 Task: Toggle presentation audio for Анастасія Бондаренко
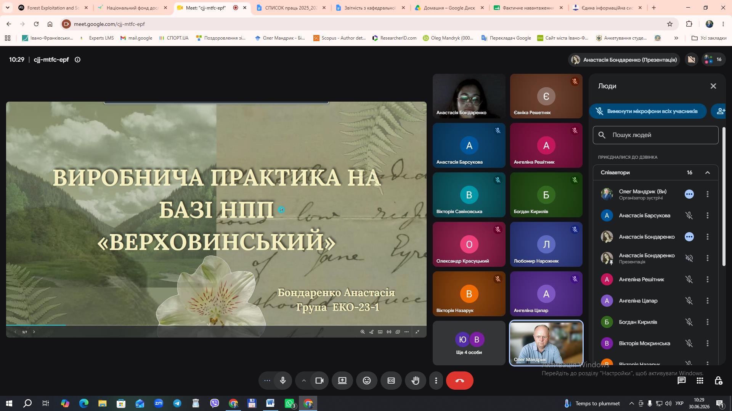coord(689,258)
